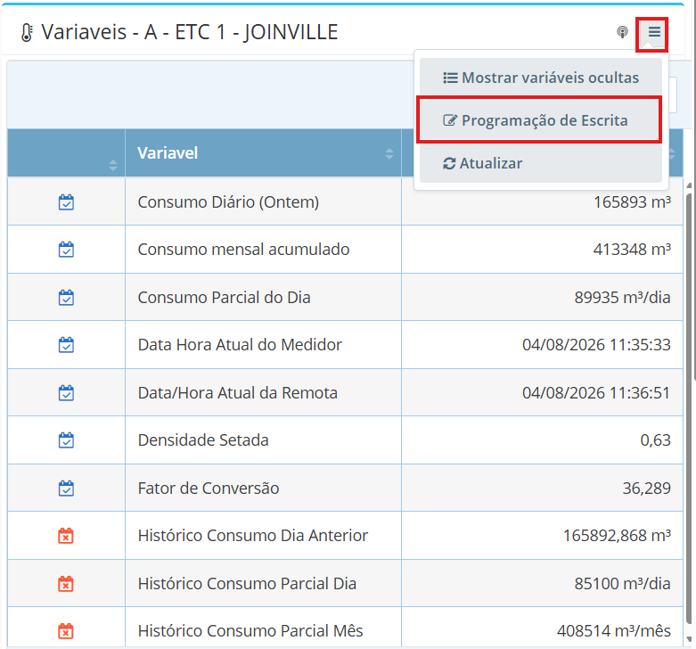Select Atualizar to refresh the variables
Screen dimensions: 696x649
[541, 163]
